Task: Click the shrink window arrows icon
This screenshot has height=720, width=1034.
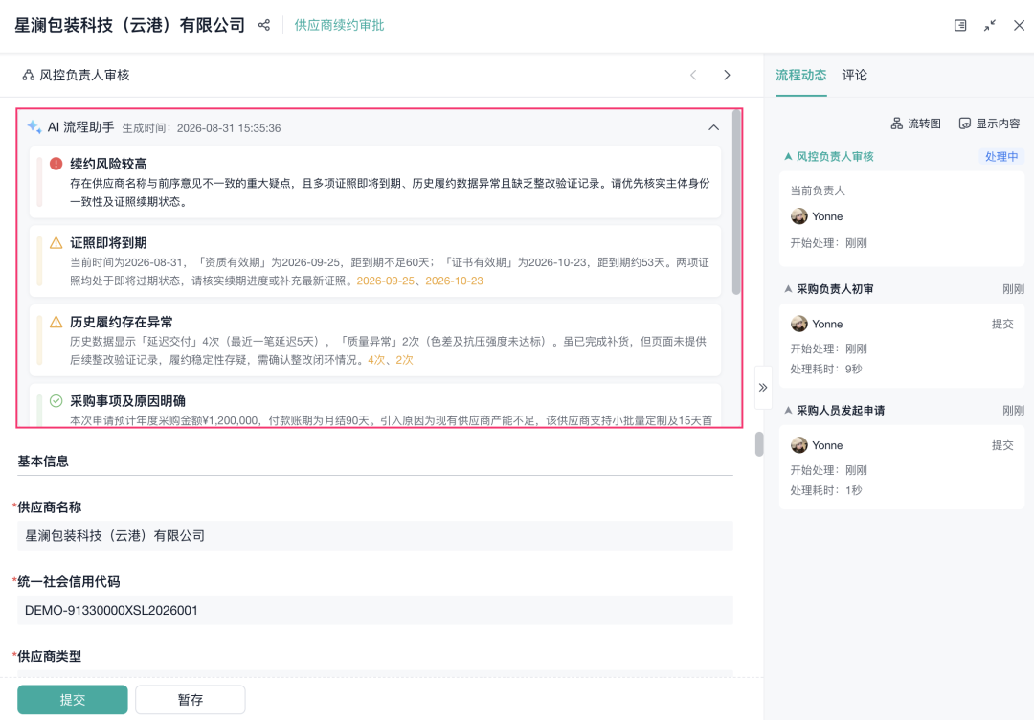Action: (x=990, y=25)
